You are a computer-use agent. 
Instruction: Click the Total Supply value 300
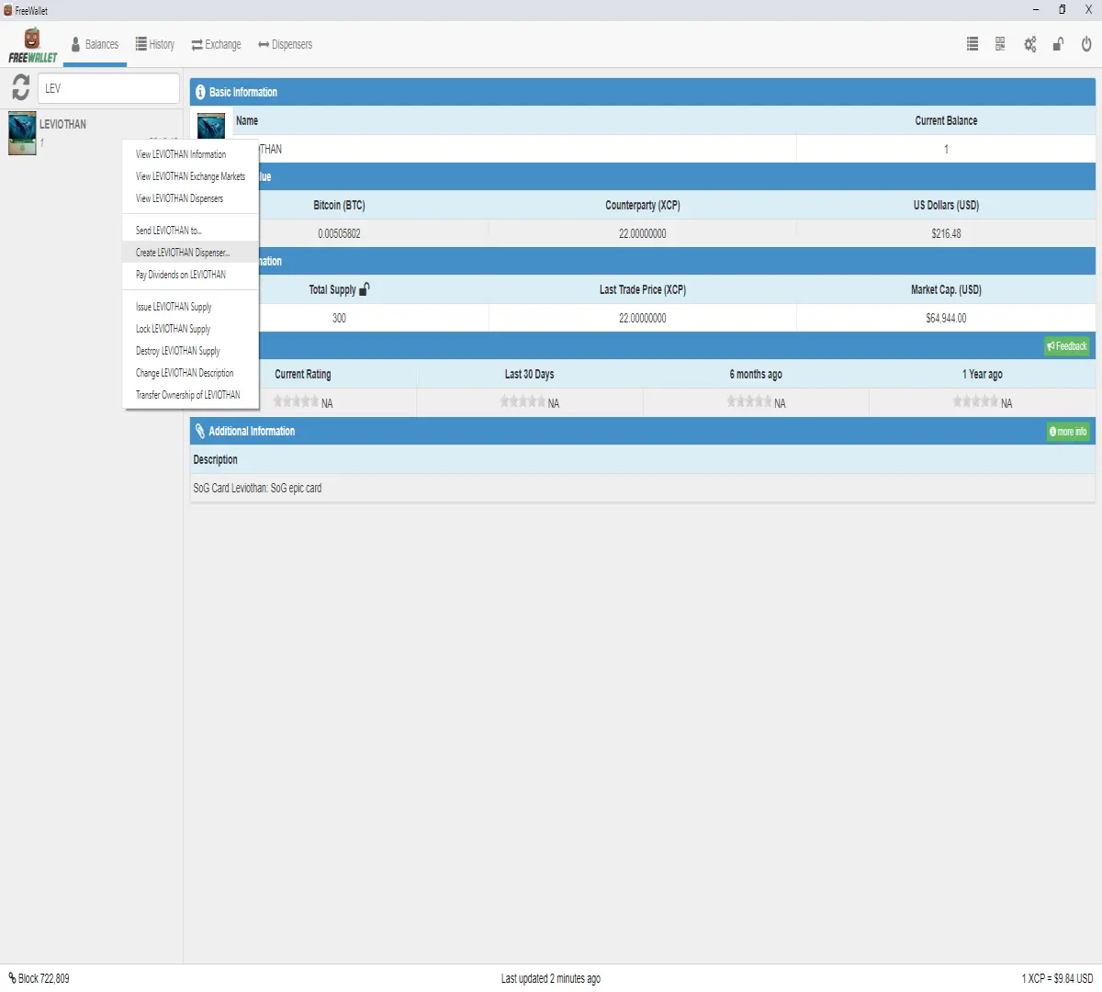click(339, 318)
